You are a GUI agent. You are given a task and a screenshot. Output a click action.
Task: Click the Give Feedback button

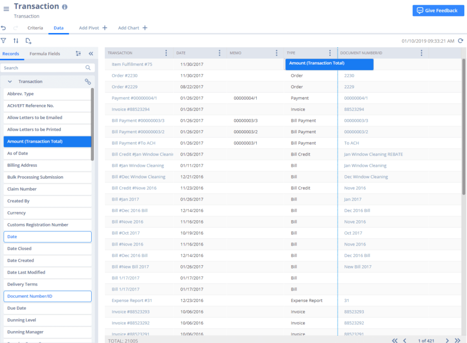click(438, 11)
